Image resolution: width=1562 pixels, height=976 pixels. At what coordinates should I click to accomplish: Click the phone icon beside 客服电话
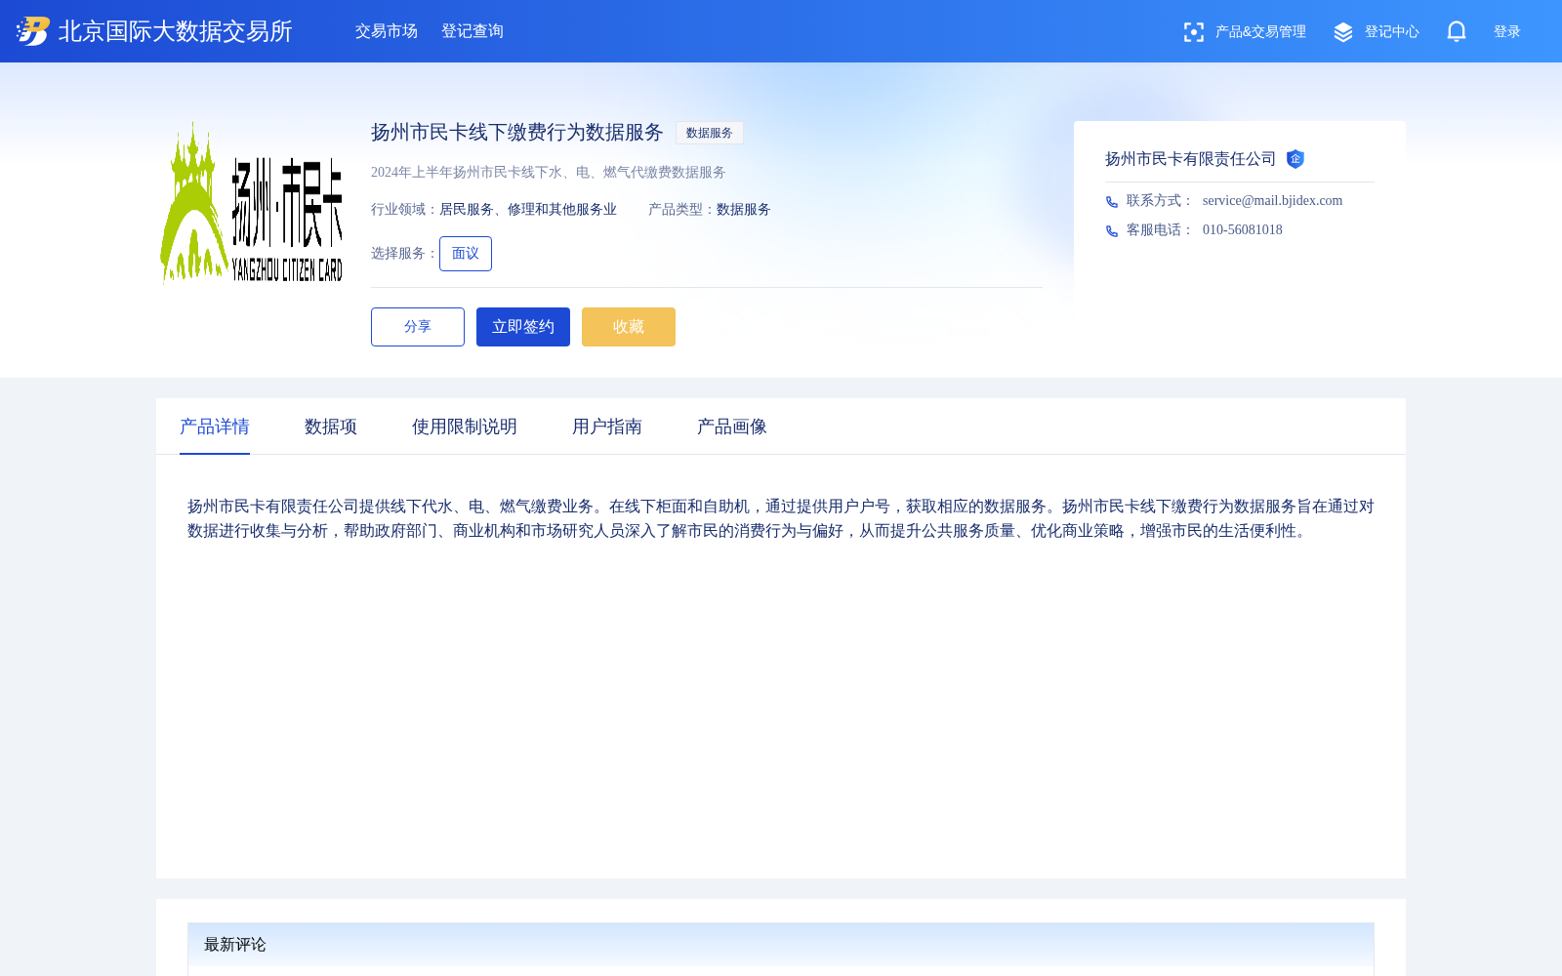click(x=1112, y=230)
